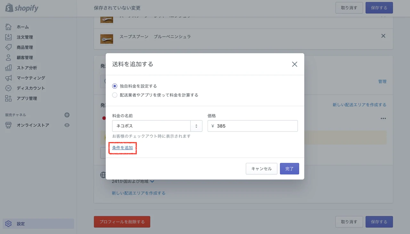Select 配送業者やアプリを使って料金を計算する radio option

[115, 95]
